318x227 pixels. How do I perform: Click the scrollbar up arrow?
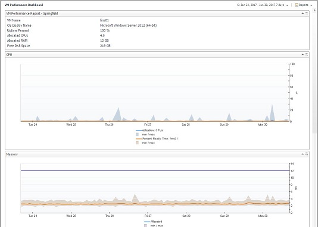[x=315, y=10]
